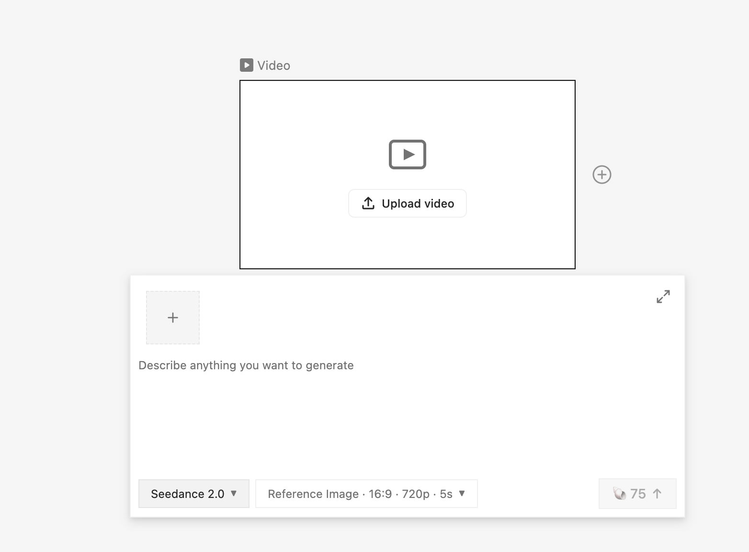This screenshot has height=552, width=749.
Task: Click the Upload video button
Action: 408,203
